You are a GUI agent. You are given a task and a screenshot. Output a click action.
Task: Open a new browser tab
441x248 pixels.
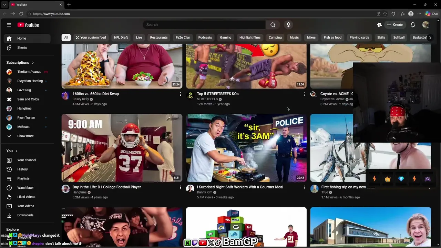pyautogui.click(x=69, y=4)
